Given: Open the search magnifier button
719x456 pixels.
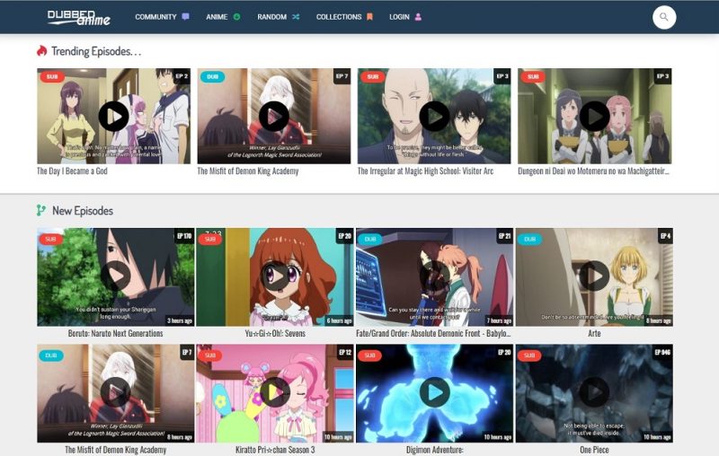Looking at the screenshot, I should 664,17.
